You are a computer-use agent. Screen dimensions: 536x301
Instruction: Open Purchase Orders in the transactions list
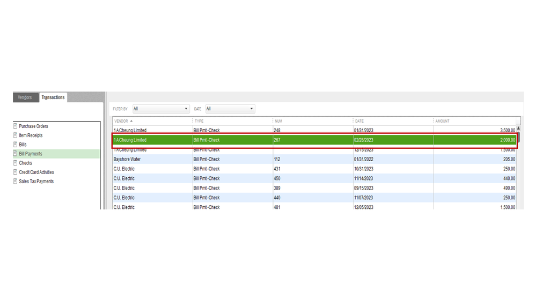[x=33, y=126]
